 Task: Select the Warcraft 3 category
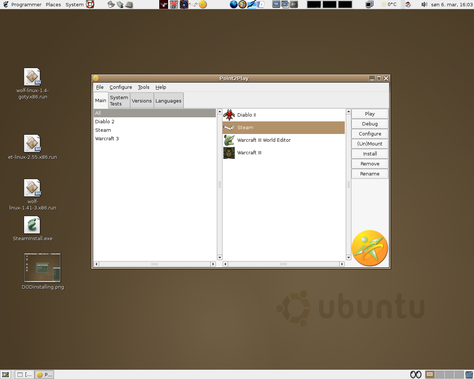point(155,139)
